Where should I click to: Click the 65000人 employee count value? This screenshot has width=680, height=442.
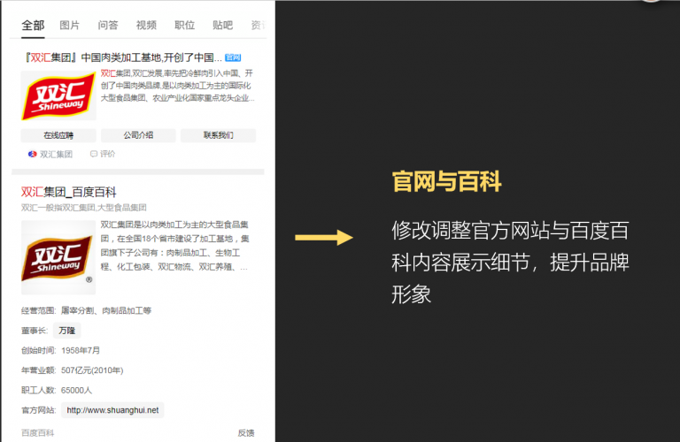pos(76,390)
